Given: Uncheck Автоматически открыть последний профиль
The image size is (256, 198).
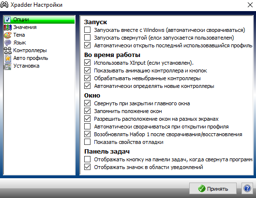Looking at the screenshot, I should point(87,45).
